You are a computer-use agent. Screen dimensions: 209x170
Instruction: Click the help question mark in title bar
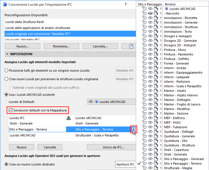point(126,5)
